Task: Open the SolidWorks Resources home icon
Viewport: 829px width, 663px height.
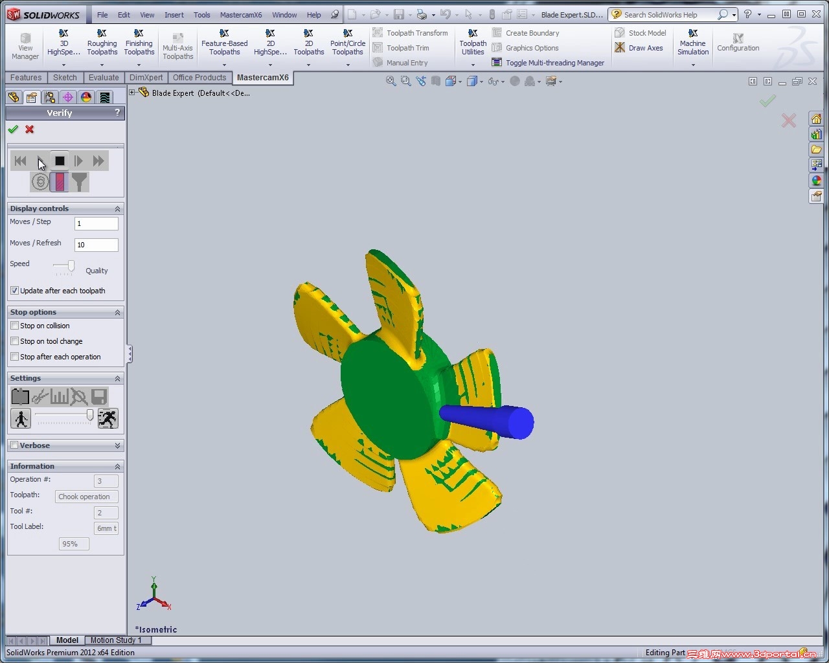Action: [x=816, y=119]
